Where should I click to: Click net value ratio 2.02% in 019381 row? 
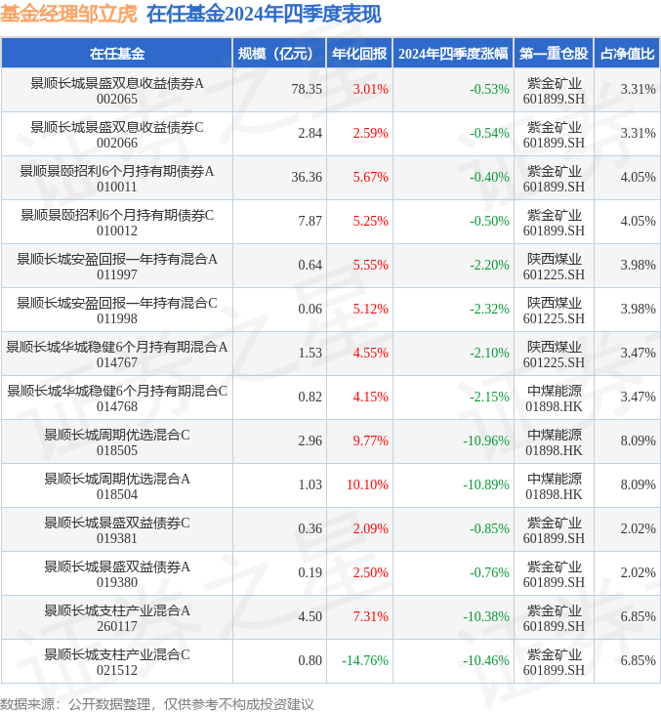click(638, 528)
